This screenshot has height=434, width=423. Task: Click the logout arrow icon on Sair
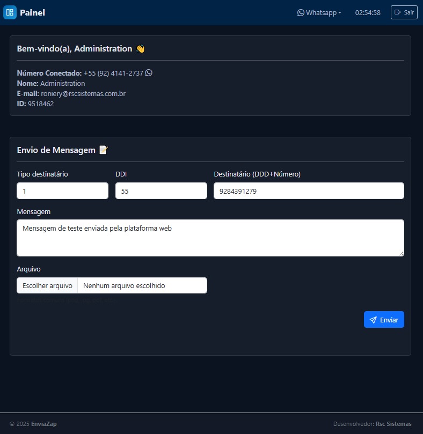398,12
